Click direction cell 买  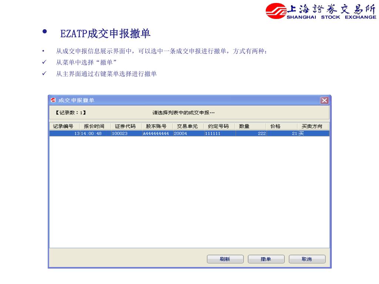313,133
